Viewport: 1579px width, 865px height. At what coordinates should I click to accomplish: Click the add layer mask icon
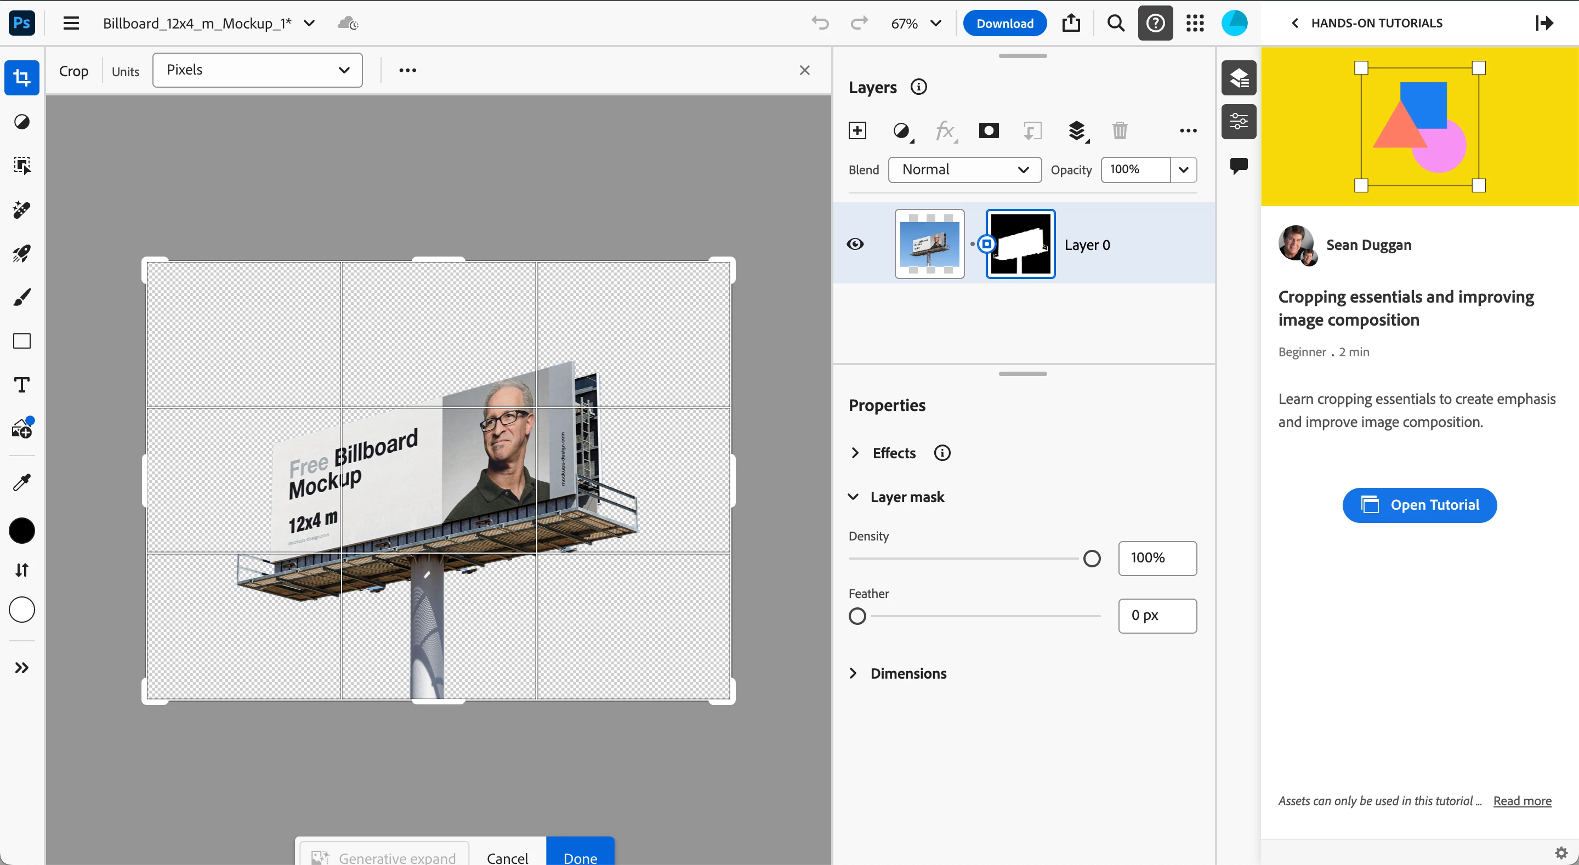click(988, 130)
